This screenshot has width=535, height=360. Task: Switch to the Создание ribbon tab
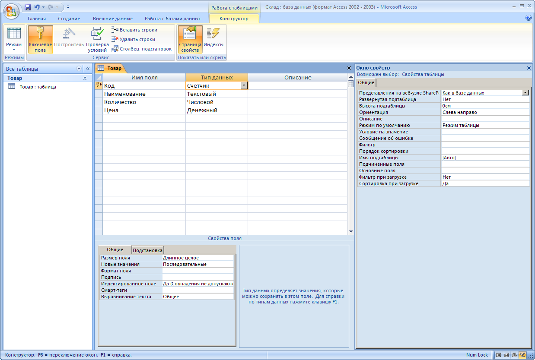(x=69, y=19)
